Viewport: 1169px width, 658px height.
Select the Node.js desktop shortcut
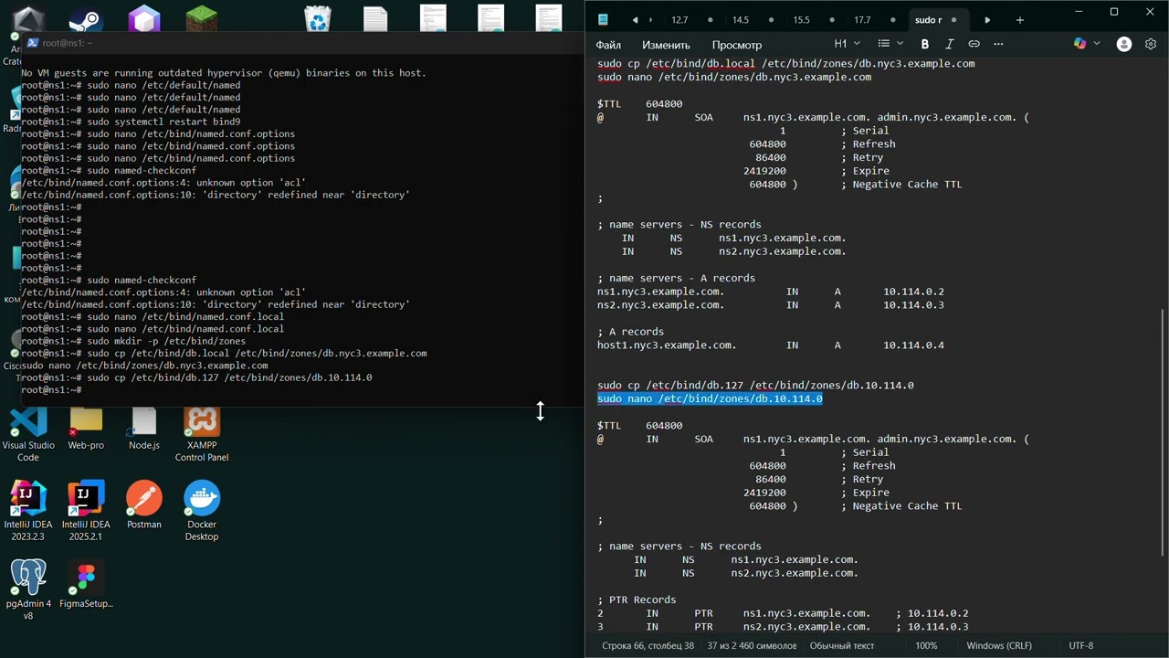click(144, 430)
